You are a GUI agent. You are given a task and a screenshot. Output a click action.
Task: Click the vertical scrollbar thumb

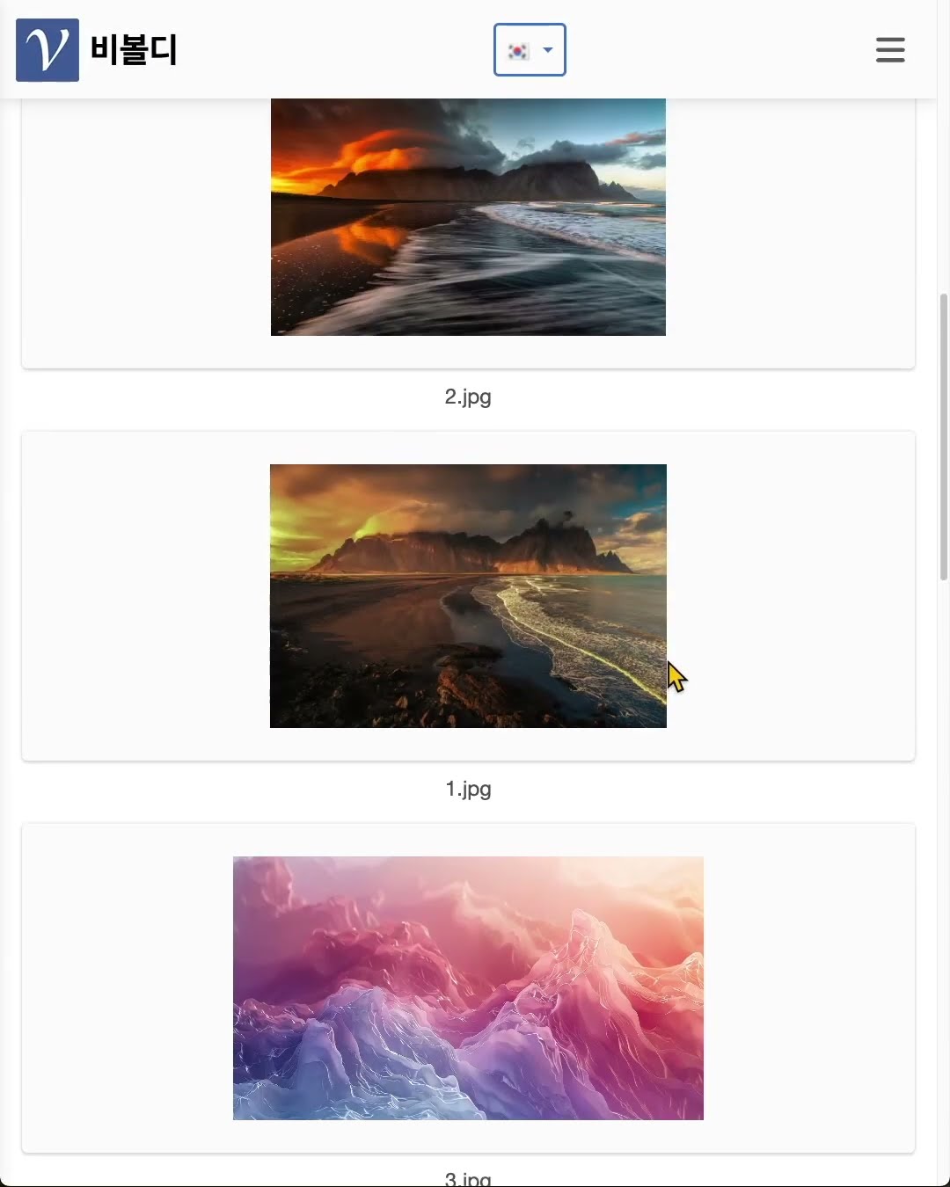944,437
